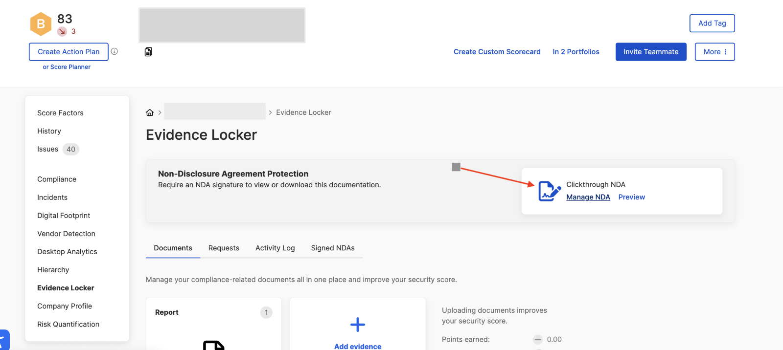Click the Clickthrough NDA signature document icon

coord(550,191)
